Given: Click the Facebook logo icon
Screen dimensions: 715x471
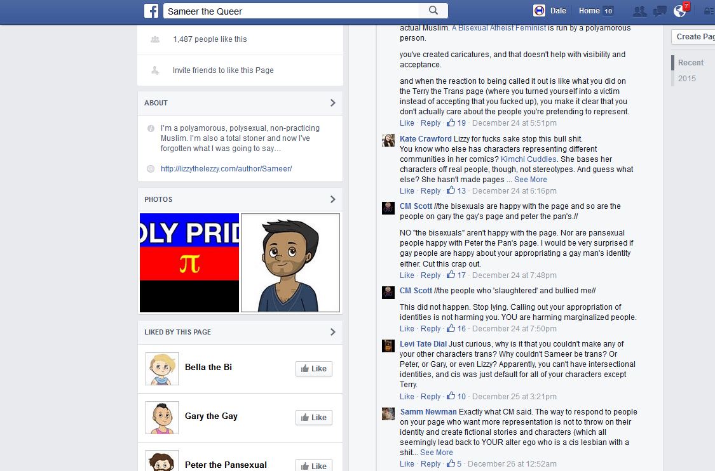Looking at the screenshot, I should click(x=151, y=11).
